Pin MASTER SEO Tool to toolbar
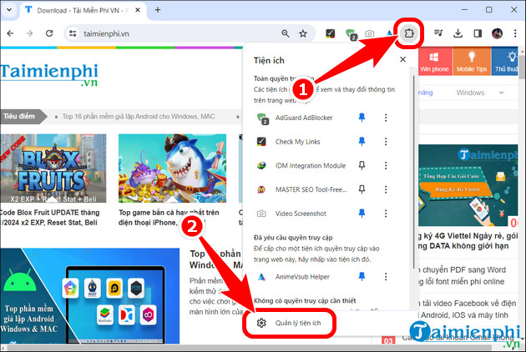 pyautogui.click(x=362, y=189)
